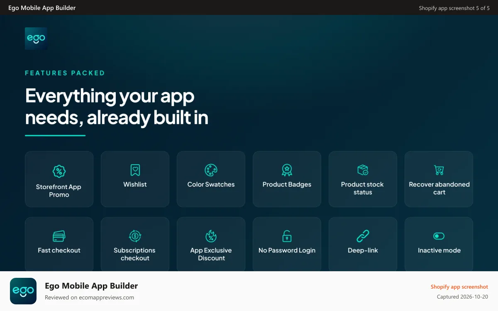
Task: Click the Storefront App Promo percent badge icon
Action: [x=59, y=171]
